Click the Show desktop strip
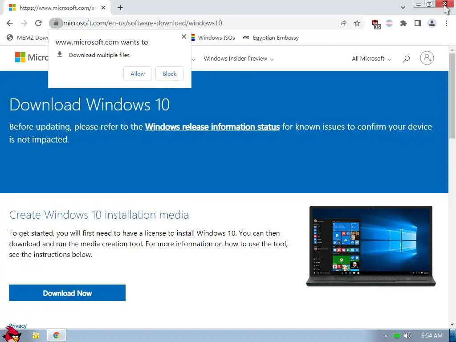The width and height of the screenshot is (456, 342). (x=452, y=336)
